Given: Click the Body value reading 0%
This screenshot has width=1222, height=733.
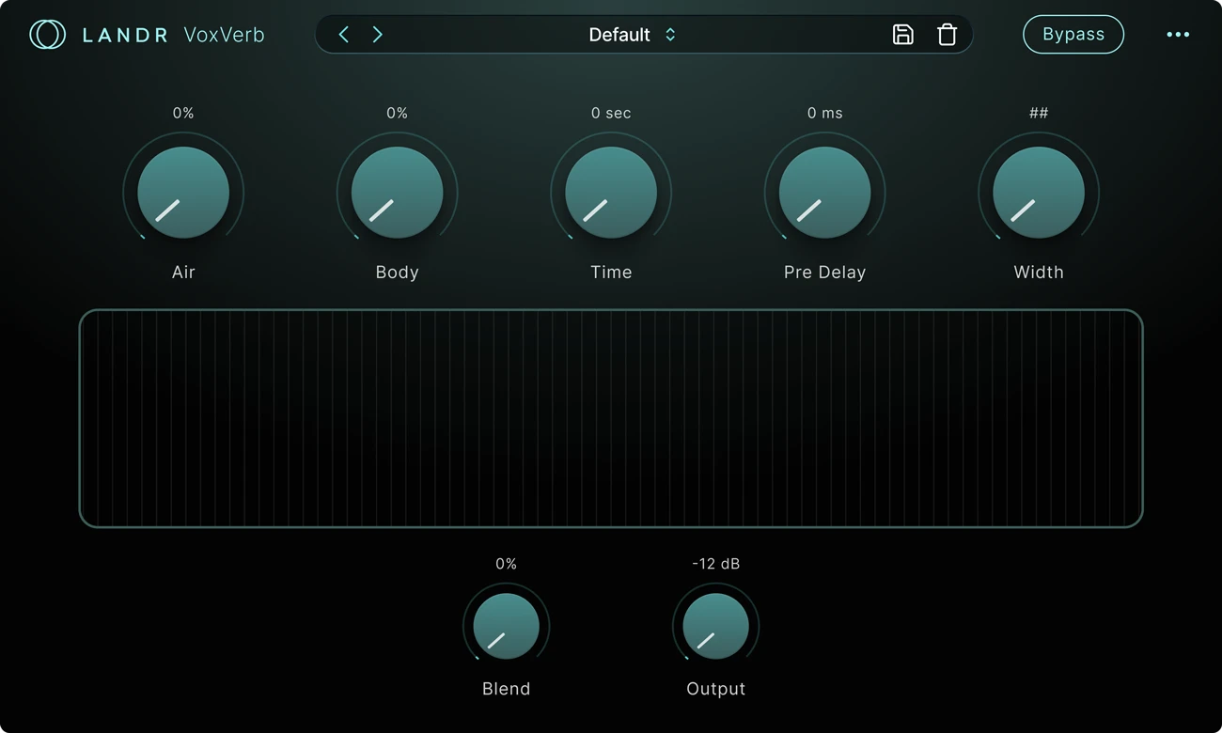Looking at the screenshot, I should tap(397, 113).
